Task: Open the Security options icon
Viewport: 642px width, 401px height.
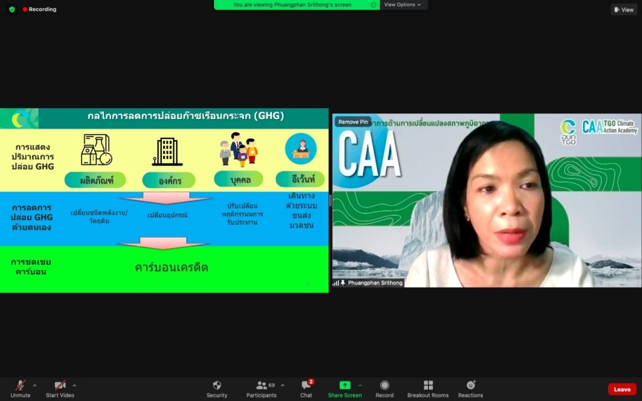Action: click(217, 387)
